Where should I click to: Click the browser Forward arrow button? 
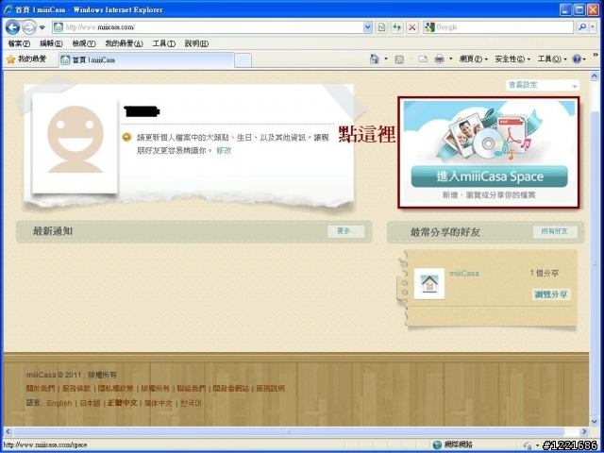coord(29,27)
